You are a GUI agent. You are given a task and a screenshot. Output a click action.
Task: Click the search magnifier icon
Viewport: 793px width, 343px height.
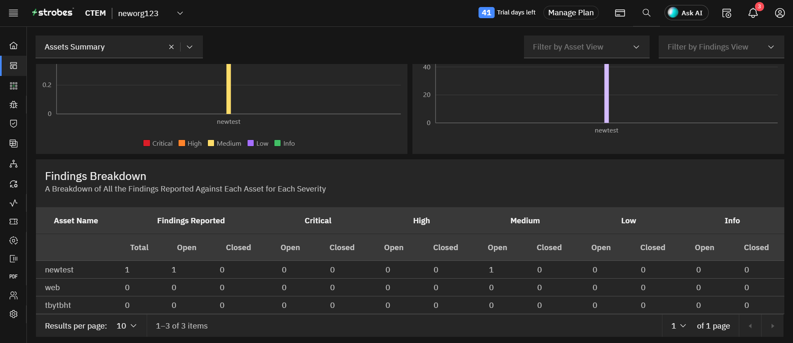(x=646, y=13)
